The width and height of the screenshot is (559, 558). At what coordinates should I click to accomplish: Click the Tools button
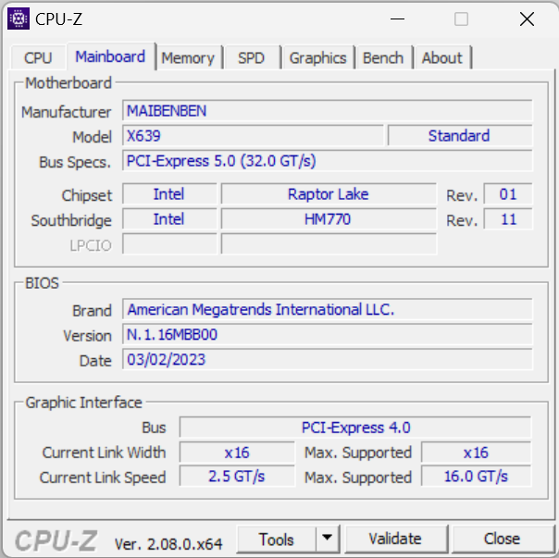[277, 539]
